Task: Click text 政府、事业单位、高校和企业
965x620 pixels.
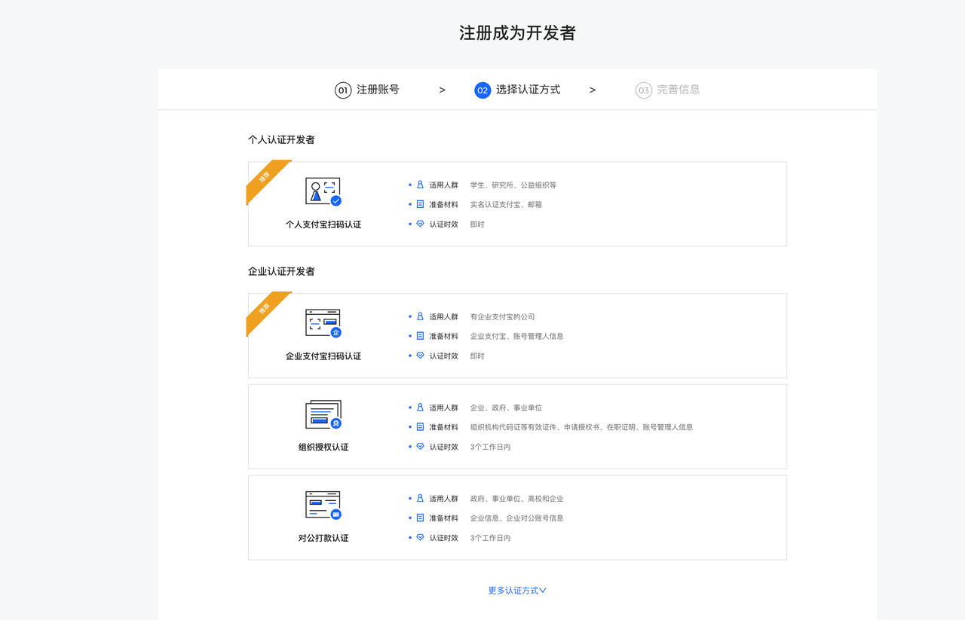Action: click(x=516, y=499)
